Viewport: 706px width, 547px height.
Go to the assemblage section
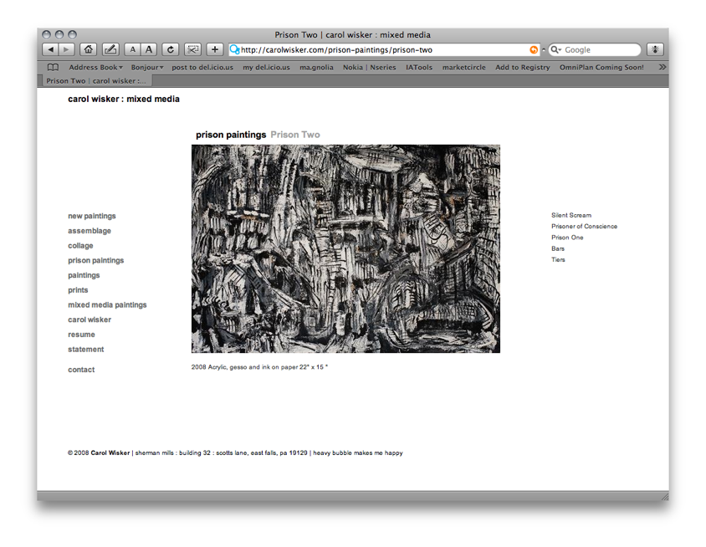pos(90,231)
